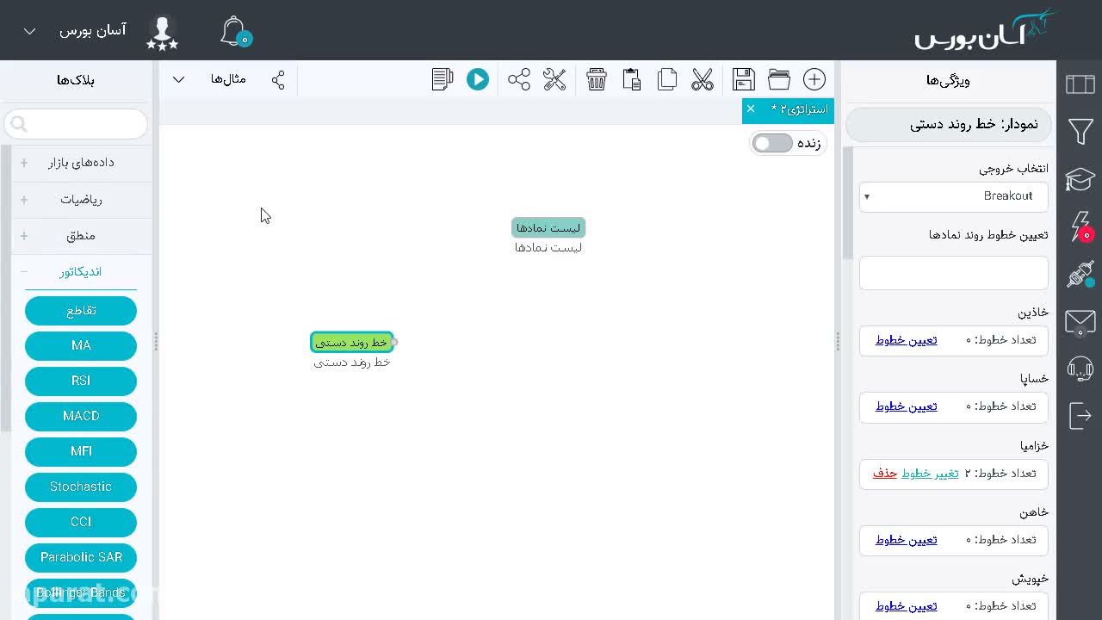Expand the داده‌های بازار category
This screenshot has height=620, width=1102.
(81, 163)
